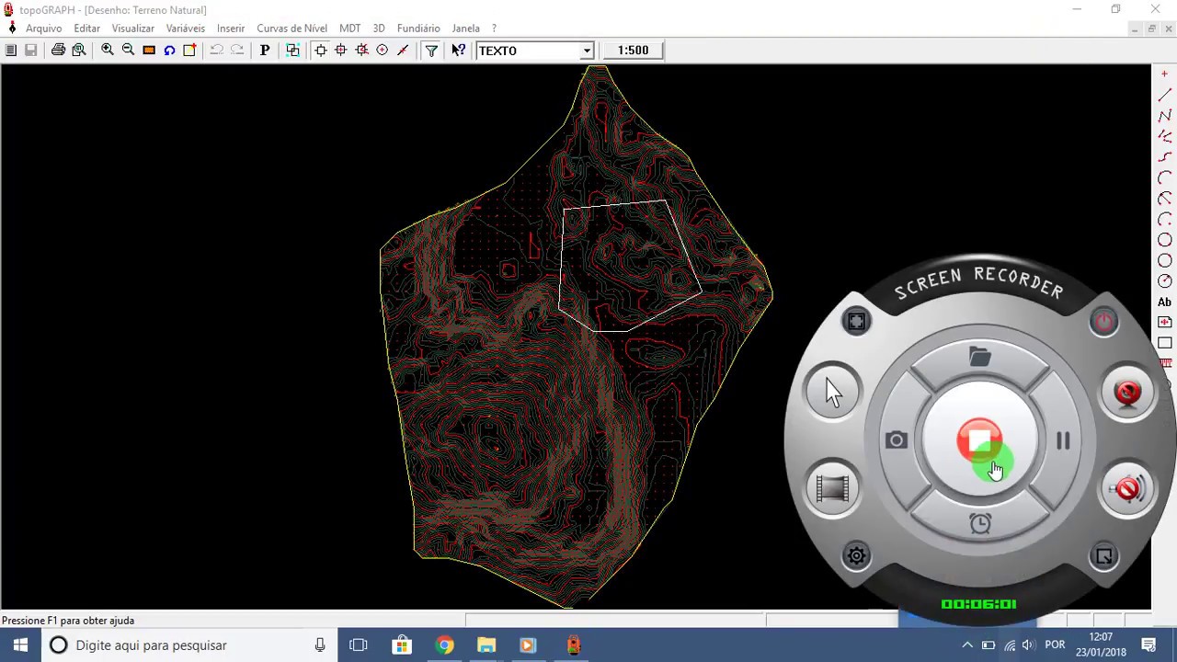Select the zoom in magnifier tool
The height and width of the screenshot is (662, 1177).
pos(108,51)
